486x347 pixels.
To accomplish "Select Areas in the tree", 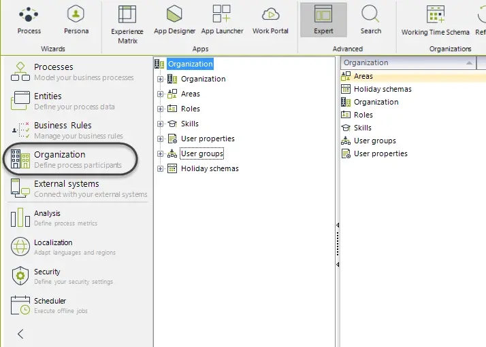I will [191, 94].
